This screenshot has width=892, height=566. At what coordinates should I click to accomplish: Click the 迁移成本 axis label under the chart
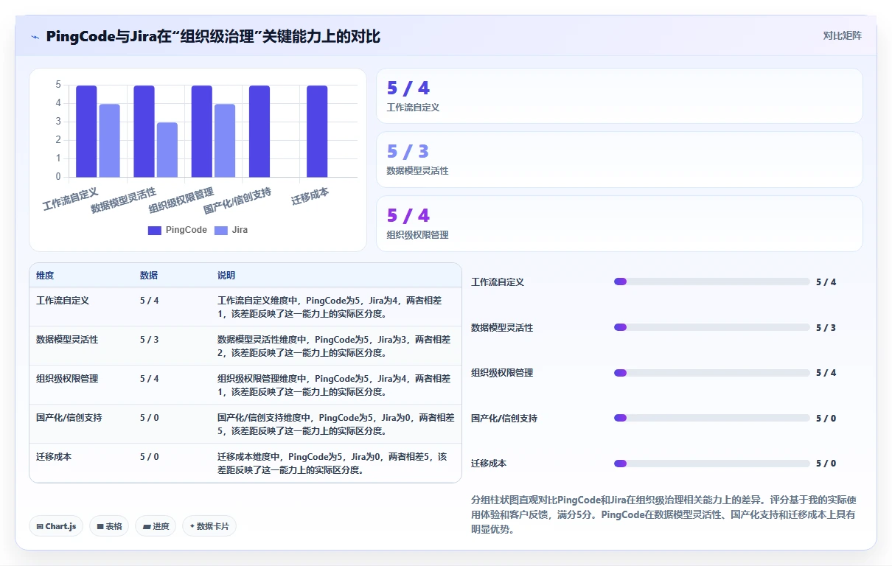(x=310, y=197)
